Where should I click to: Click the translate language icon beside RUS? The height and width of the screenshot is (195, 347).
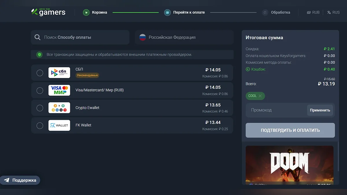pos(329,12)
